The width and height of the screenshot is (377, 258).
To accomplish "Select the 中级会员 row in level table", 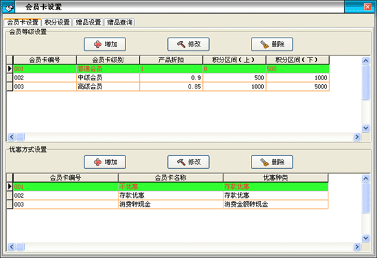I will pyautogui.click(x=171, y=78).
